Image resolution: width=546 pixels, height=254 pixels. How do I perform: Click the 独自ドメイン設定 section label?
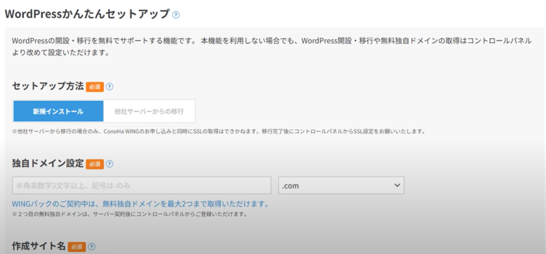point(48,164)
